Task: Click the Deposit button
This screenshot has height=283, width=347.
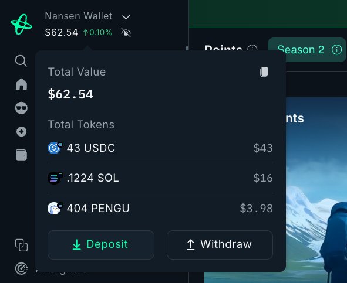Action: pos(101,245)
